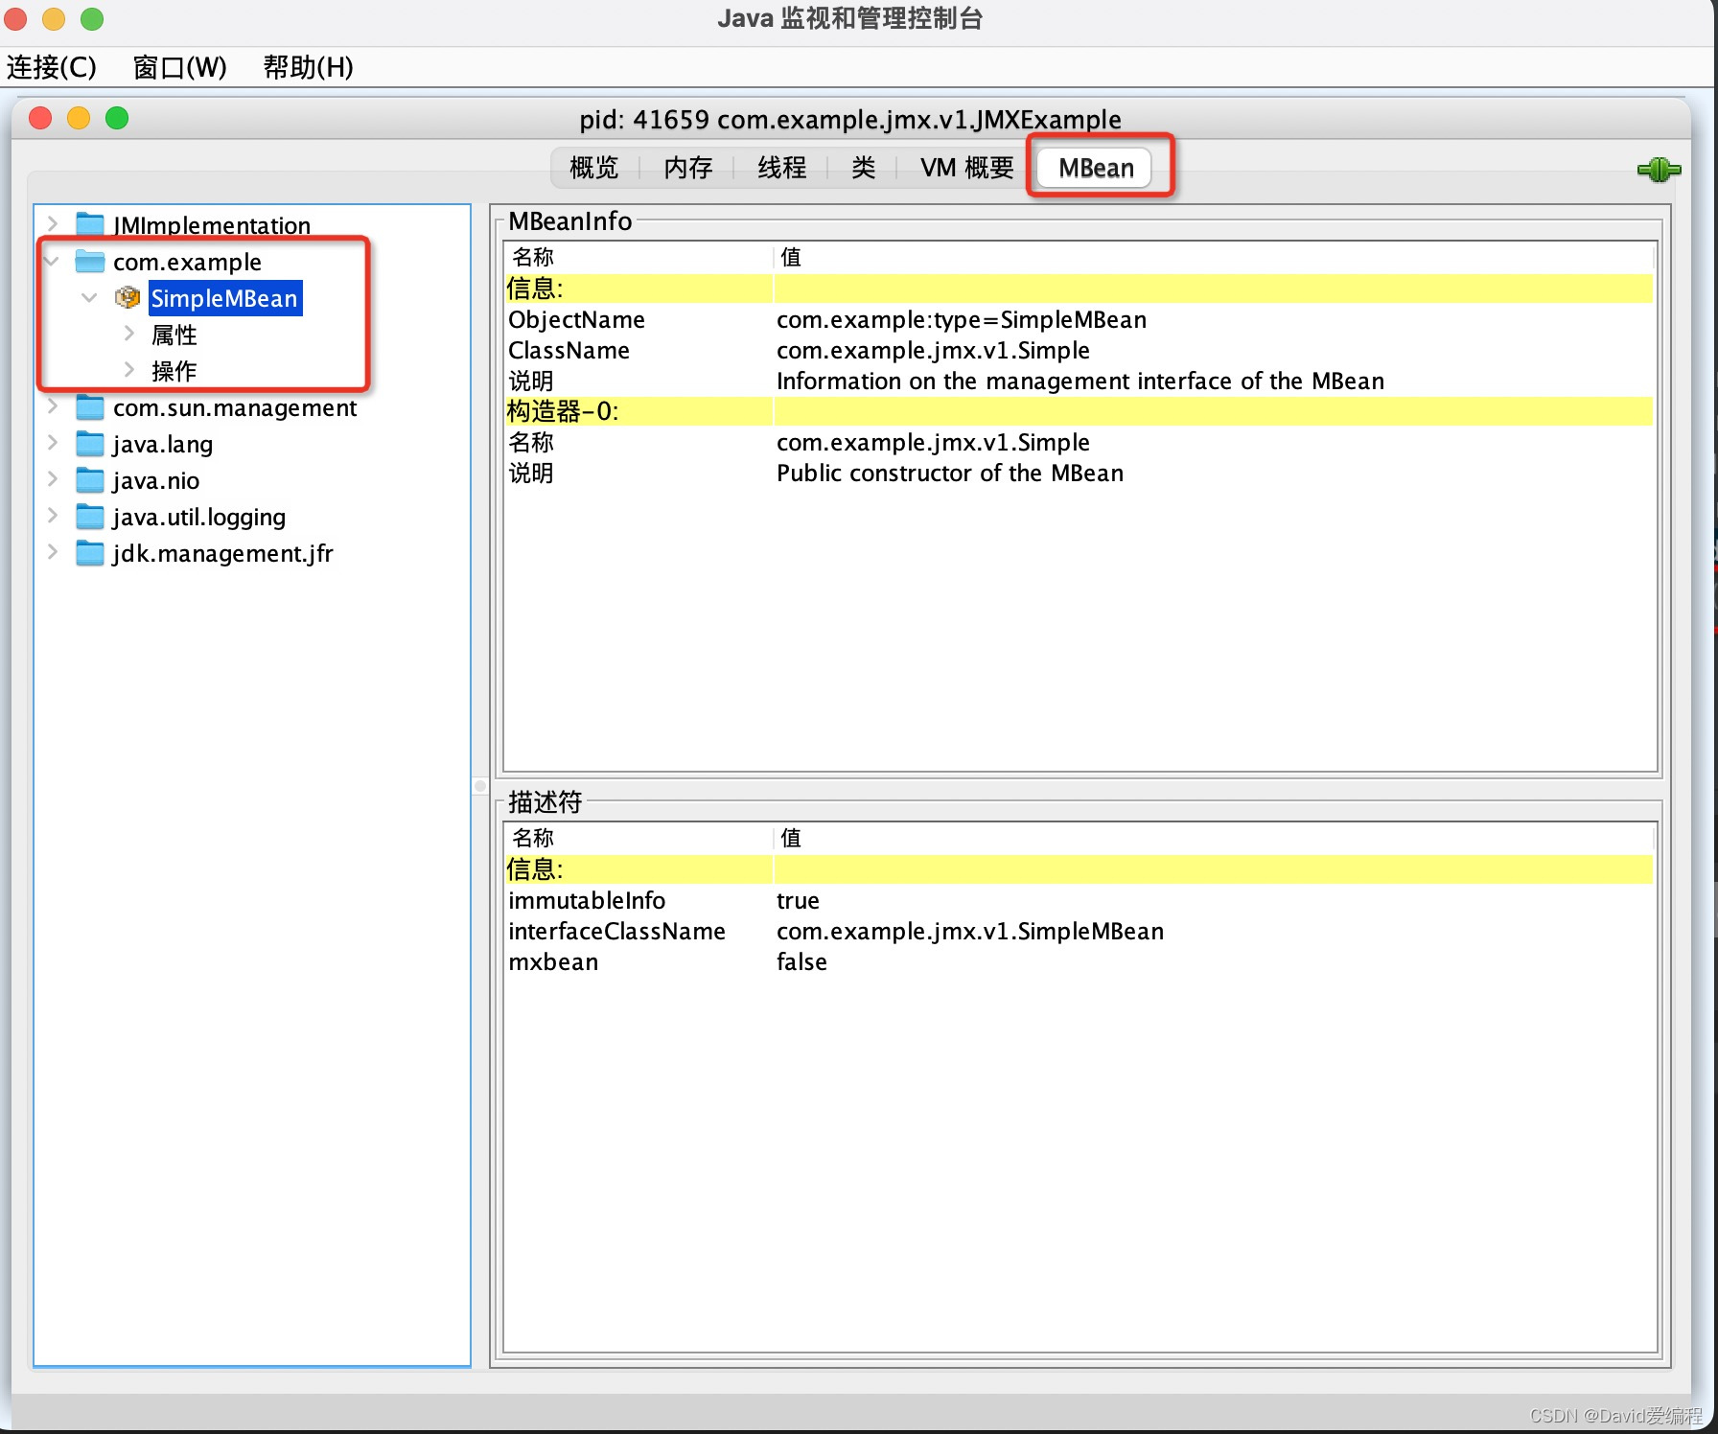Screen dimensions: 1718x1434
Task: Expand the java.lang node
Action: tap(53, 444)
